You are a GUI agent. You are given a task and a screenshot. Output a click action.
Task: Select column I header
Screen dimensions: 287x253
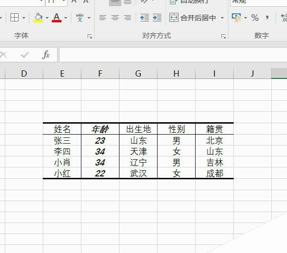tap(214, 73)
